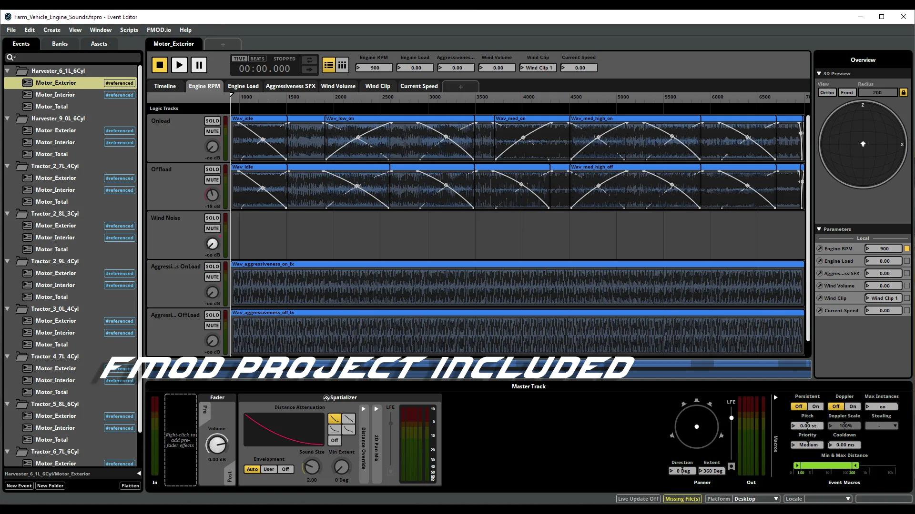Solo the Onload track
Image resolution: width=915 pixels, height=514 pixels.
click(x=212, y=121)
